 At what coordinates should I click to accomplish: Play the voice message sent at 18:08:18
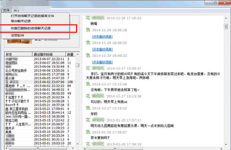pos(102,36)
